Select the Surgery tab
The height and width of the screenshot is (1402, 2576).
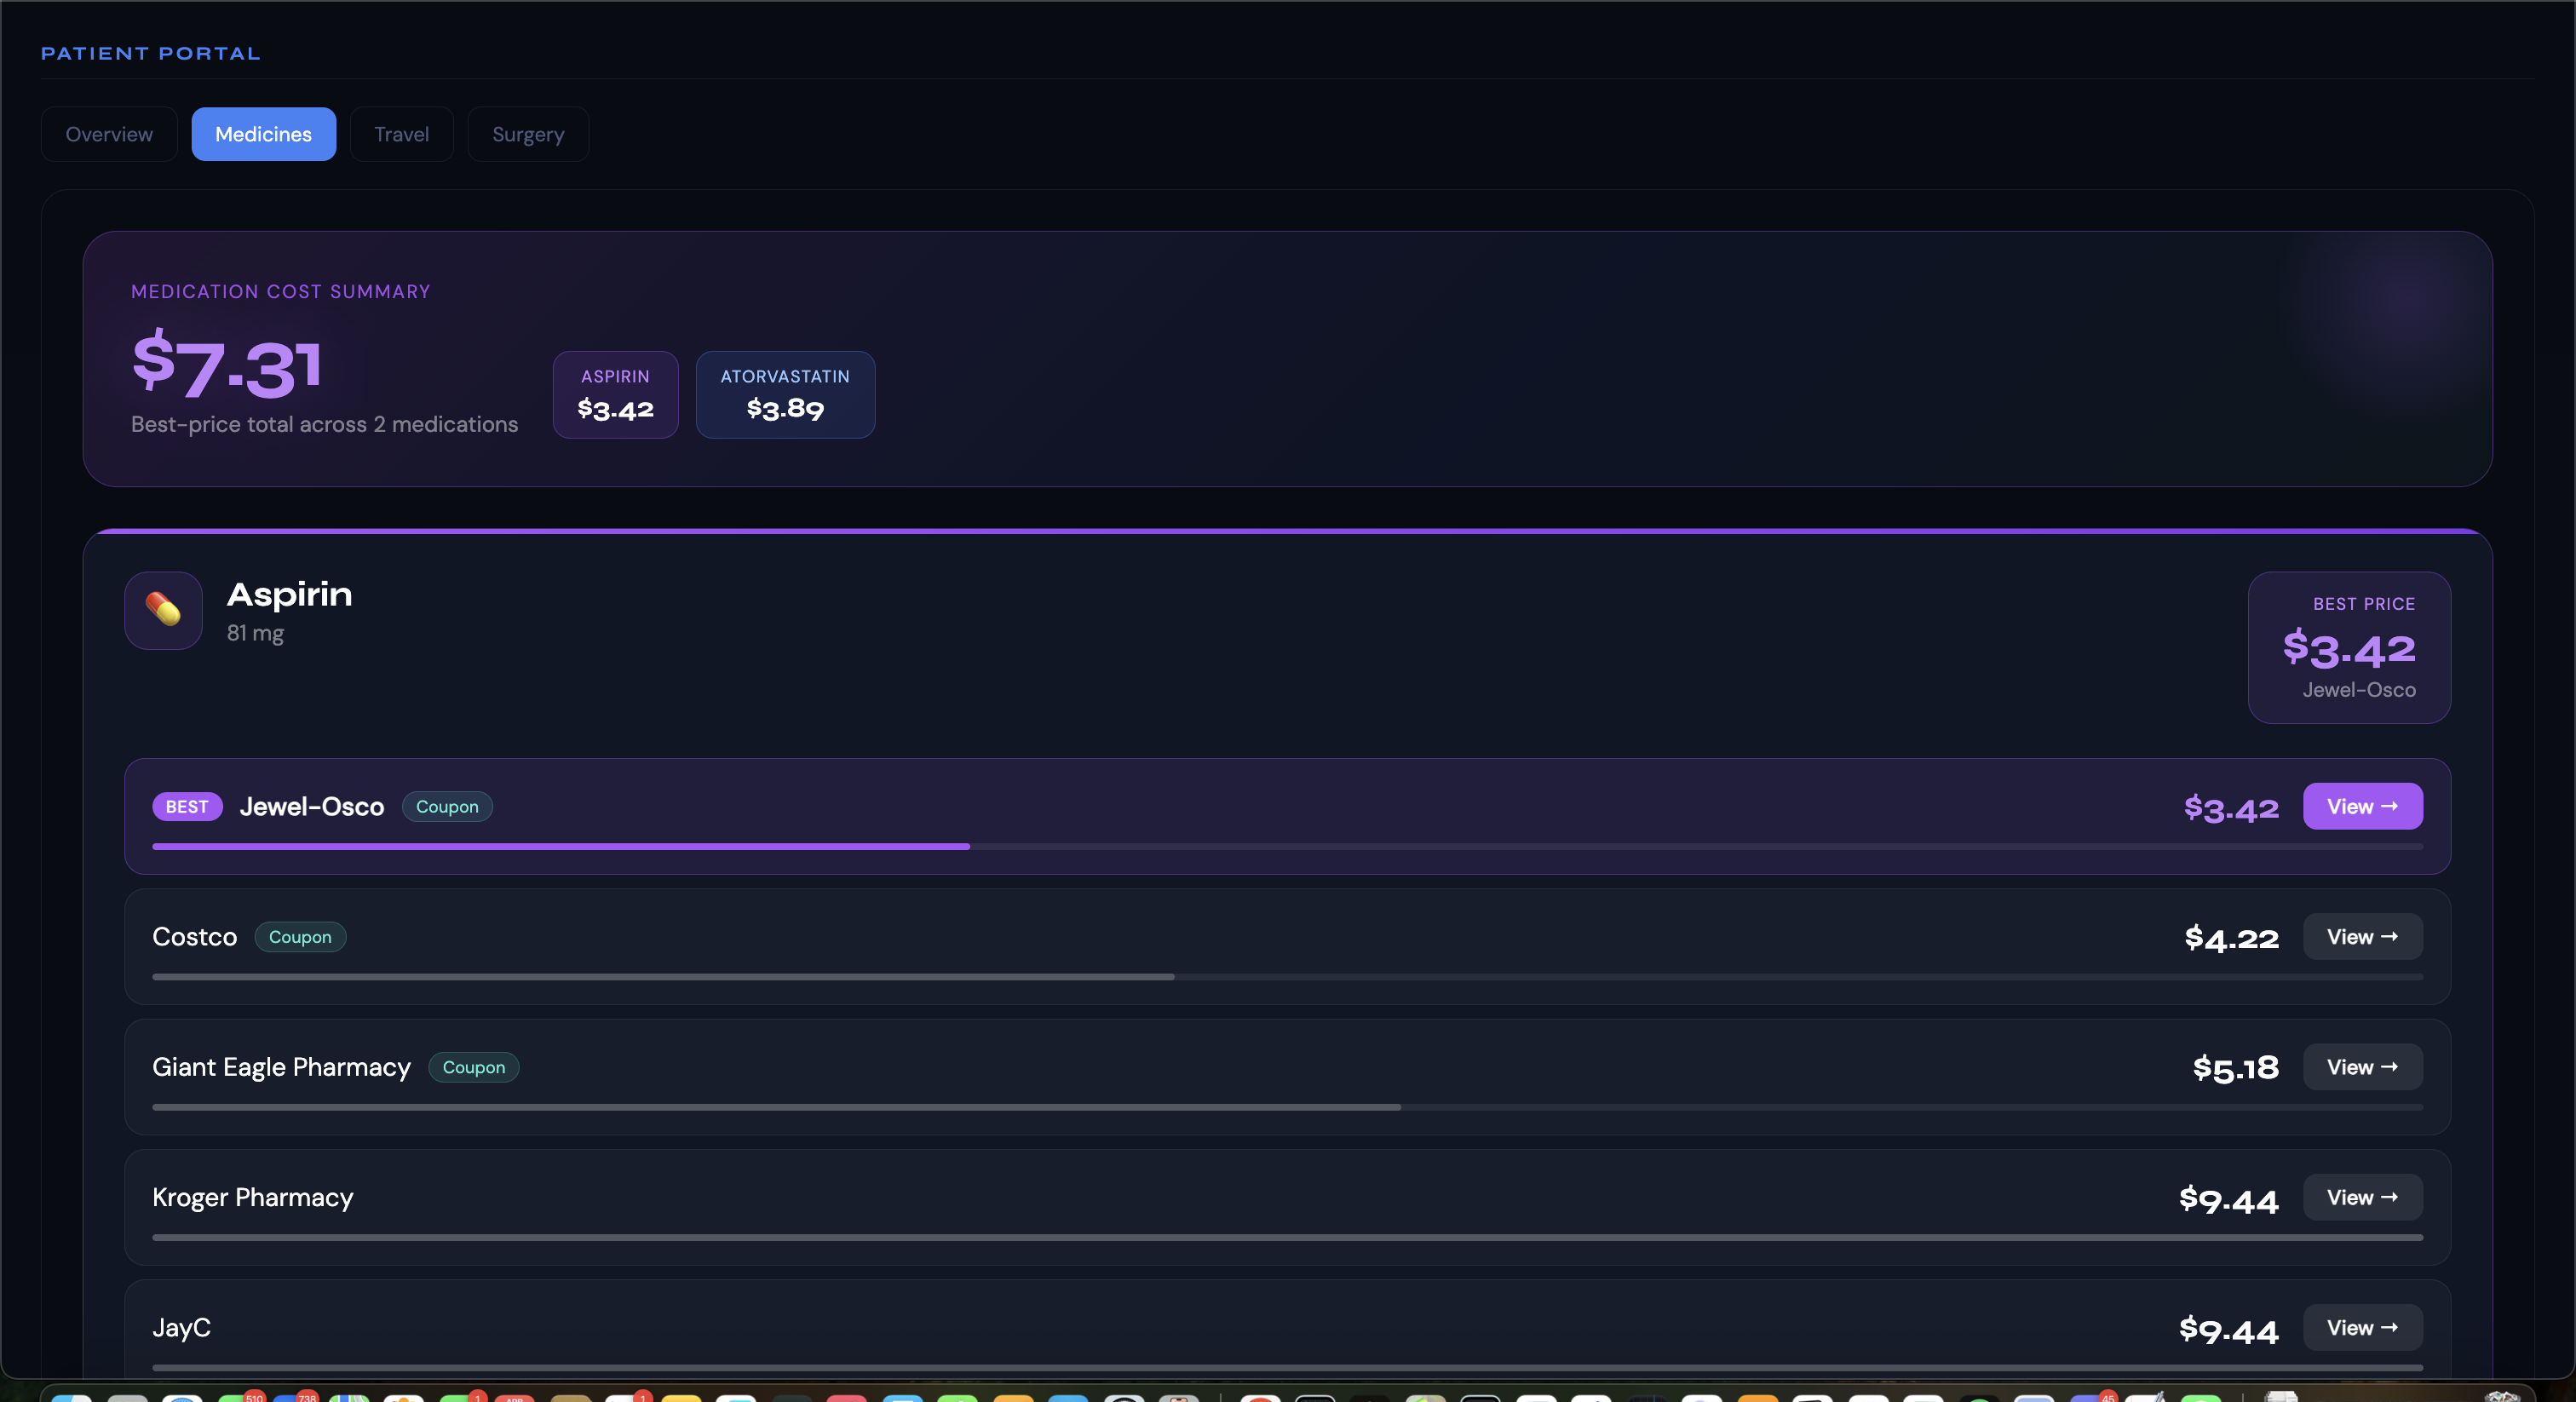pos(527,134)
